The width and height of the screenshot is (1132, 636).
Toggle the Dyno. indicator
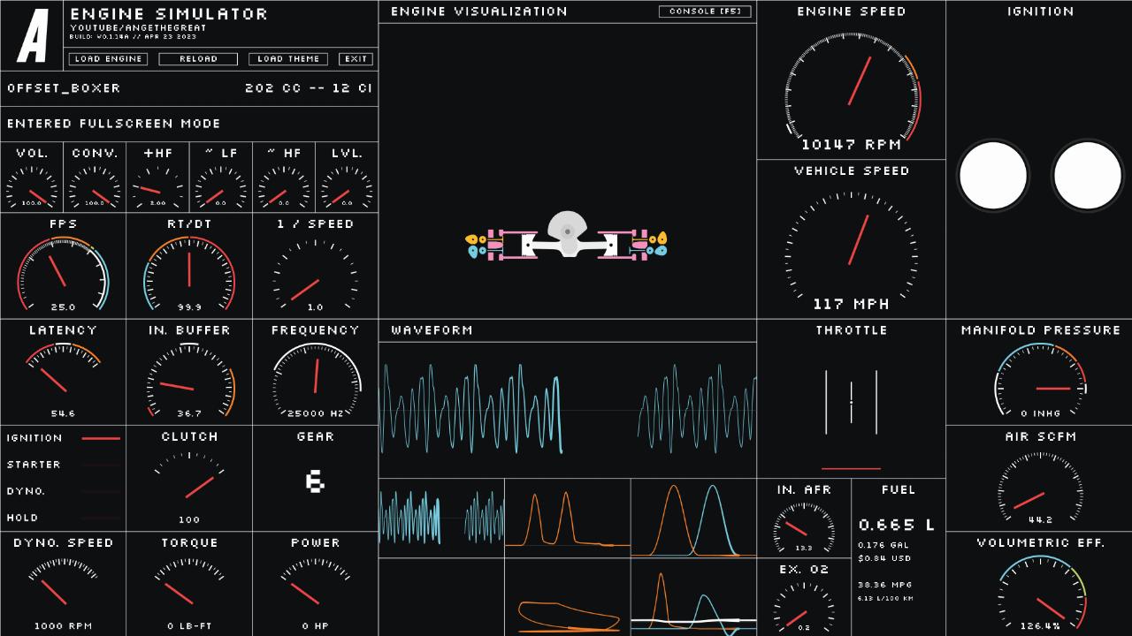[x=101, y=491]
